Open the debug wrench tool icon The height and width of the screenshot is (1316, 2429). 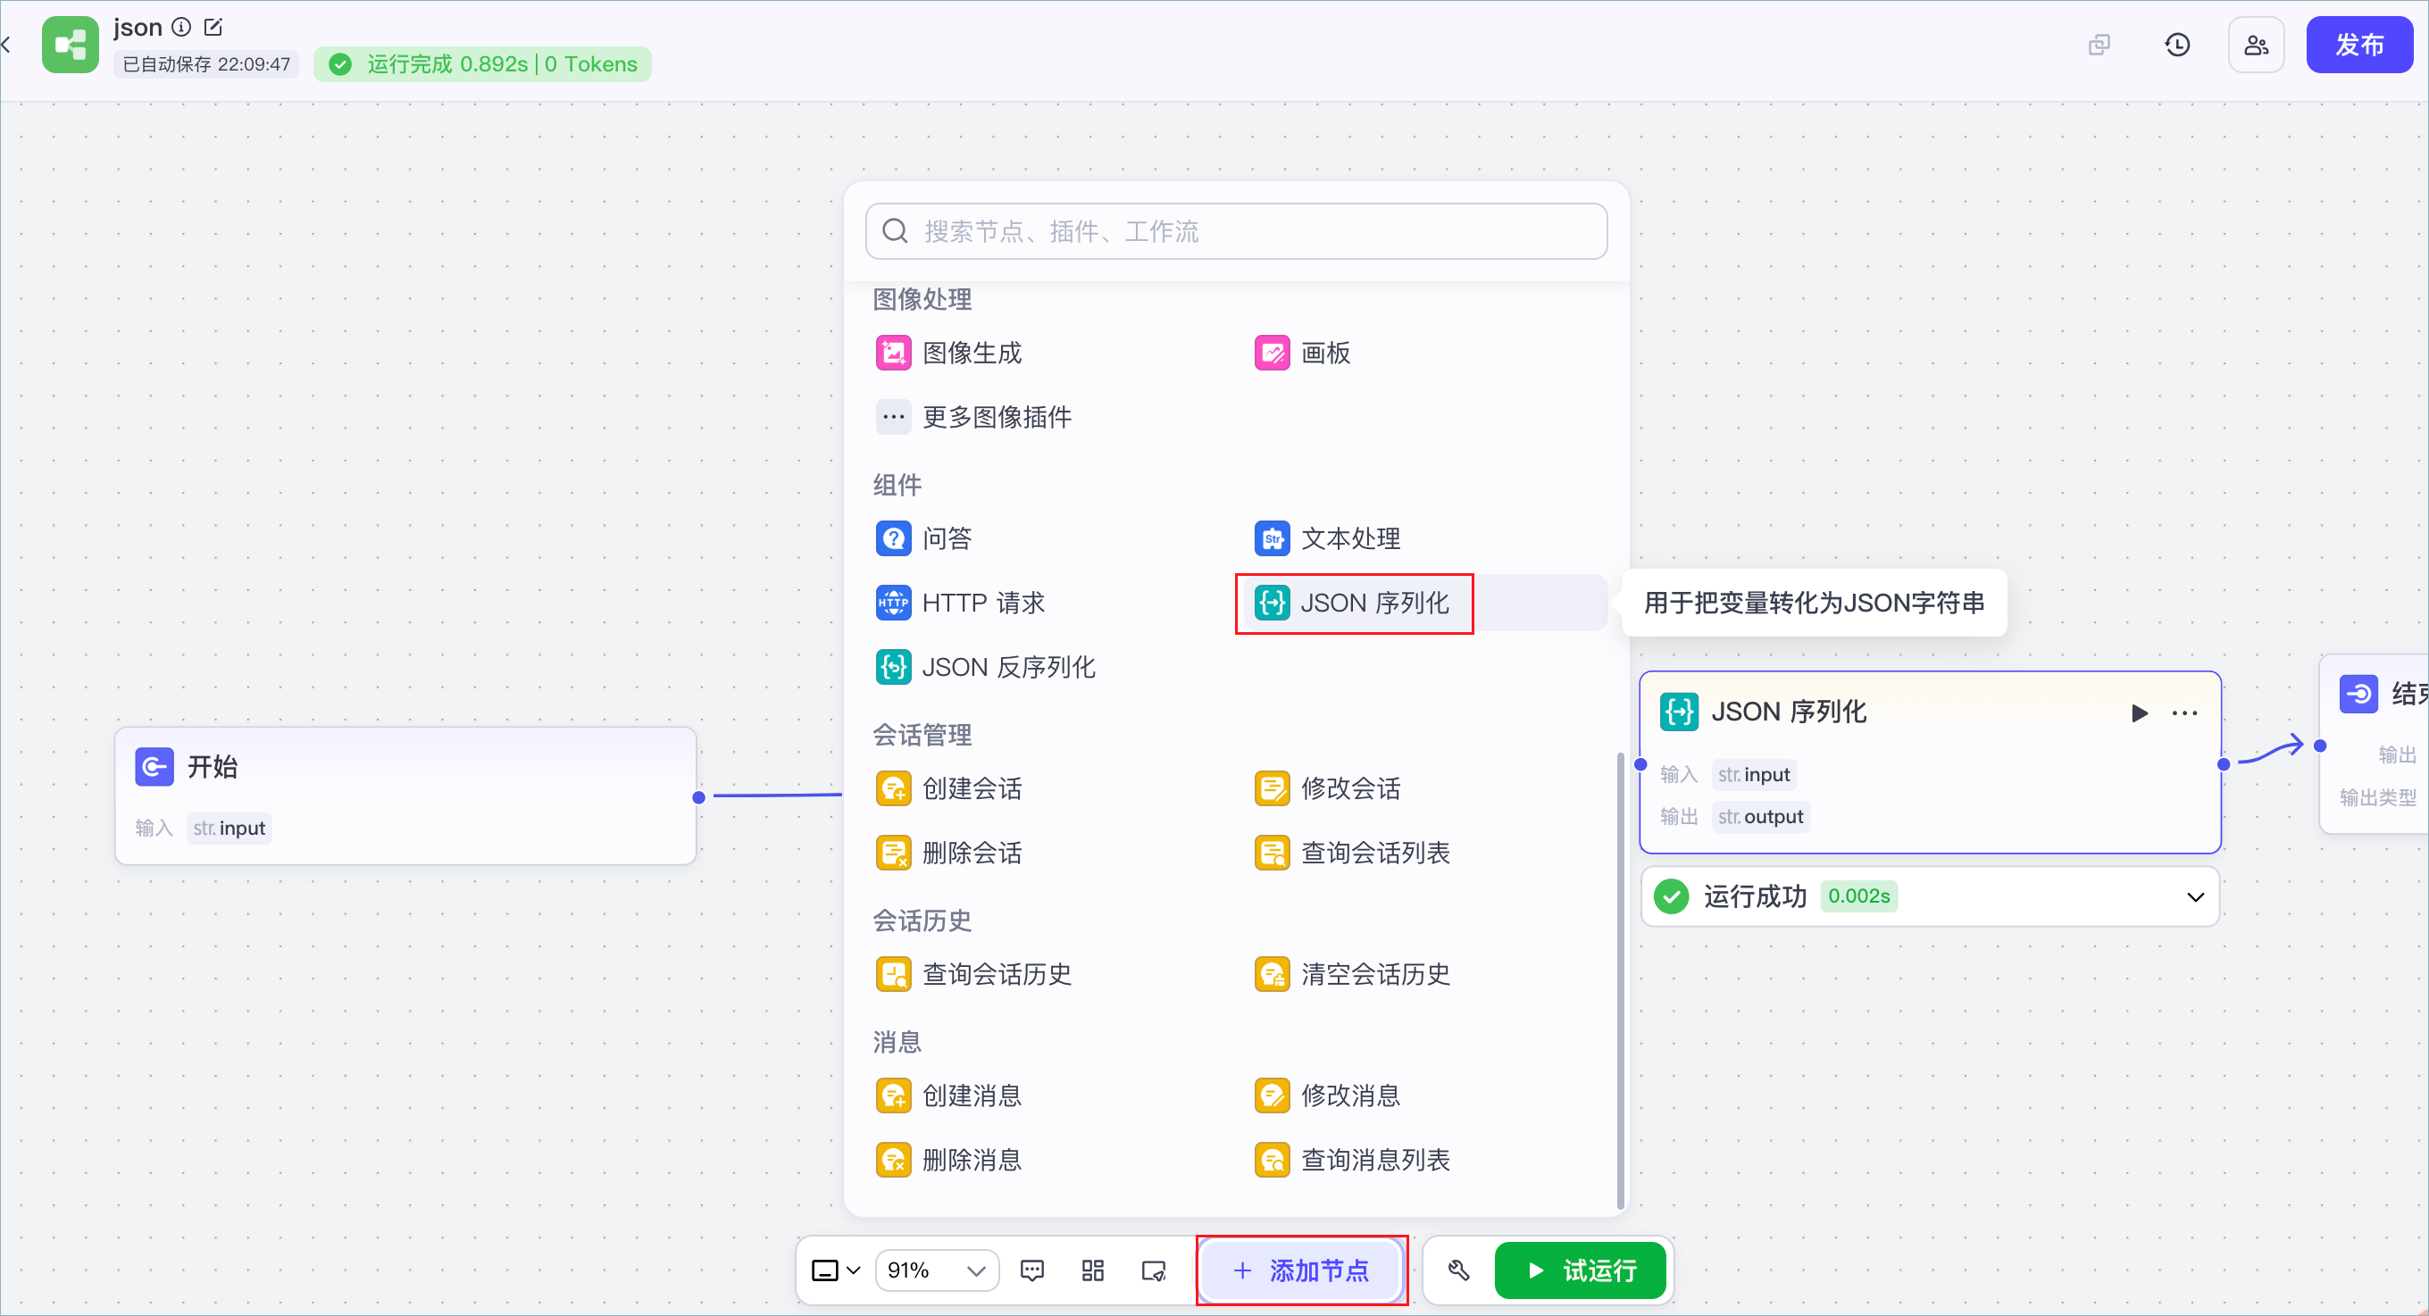[1457, 1270]
